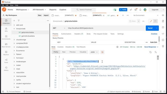Open the Mock Servers sidebar panel
The height and width of the screenshot is (94, 167).
(6, 45)
